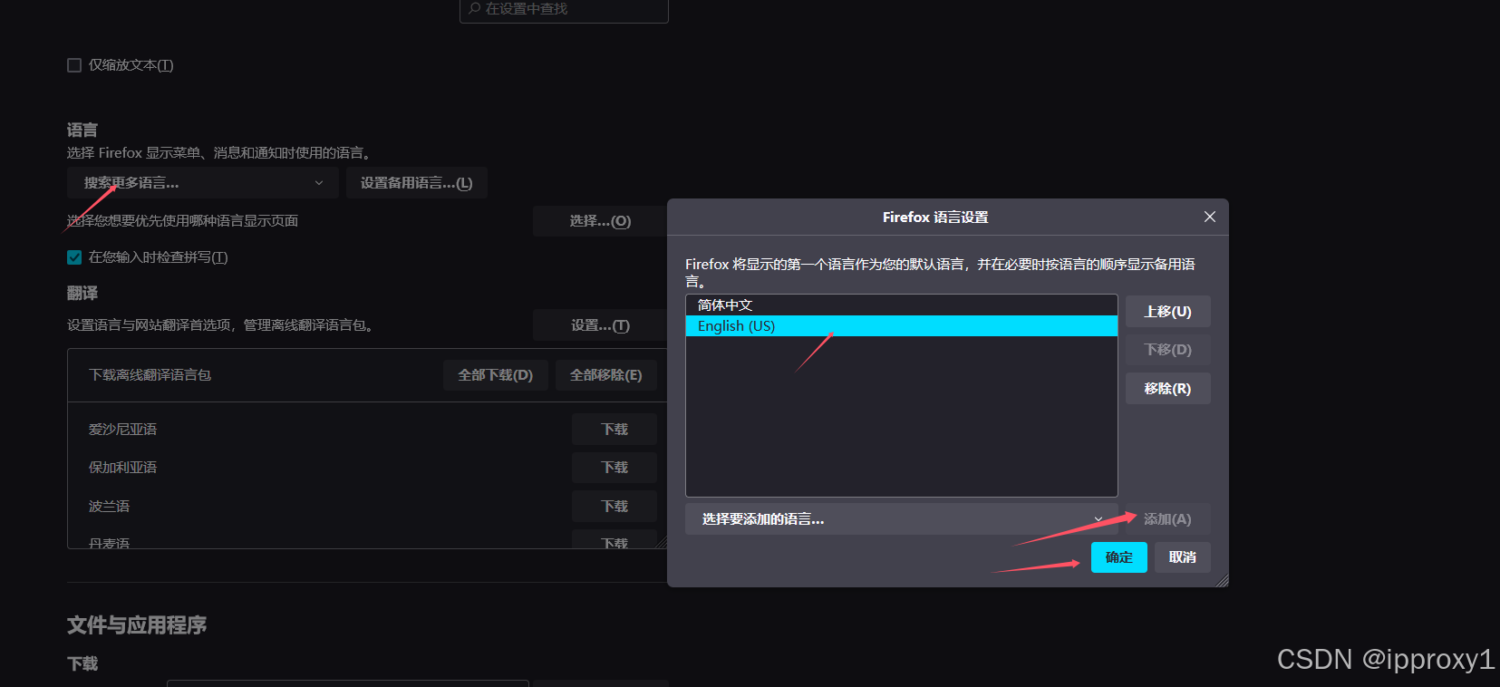Click the 设置备用语言 button
This screenshot has height=687, width=1500.
[x=417, y=183]
